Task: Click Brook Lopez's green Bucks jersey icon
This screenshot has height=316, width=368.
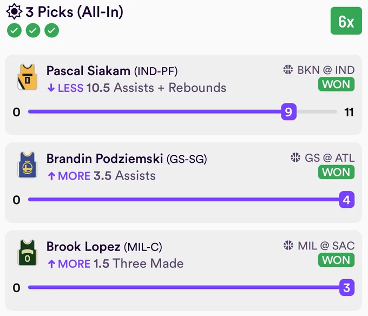Action: pos(28,253)
